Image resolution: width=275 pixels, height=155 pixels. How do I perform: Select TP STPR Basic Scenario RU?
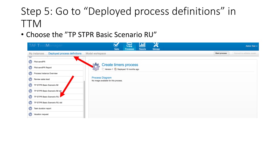point(55,97)
